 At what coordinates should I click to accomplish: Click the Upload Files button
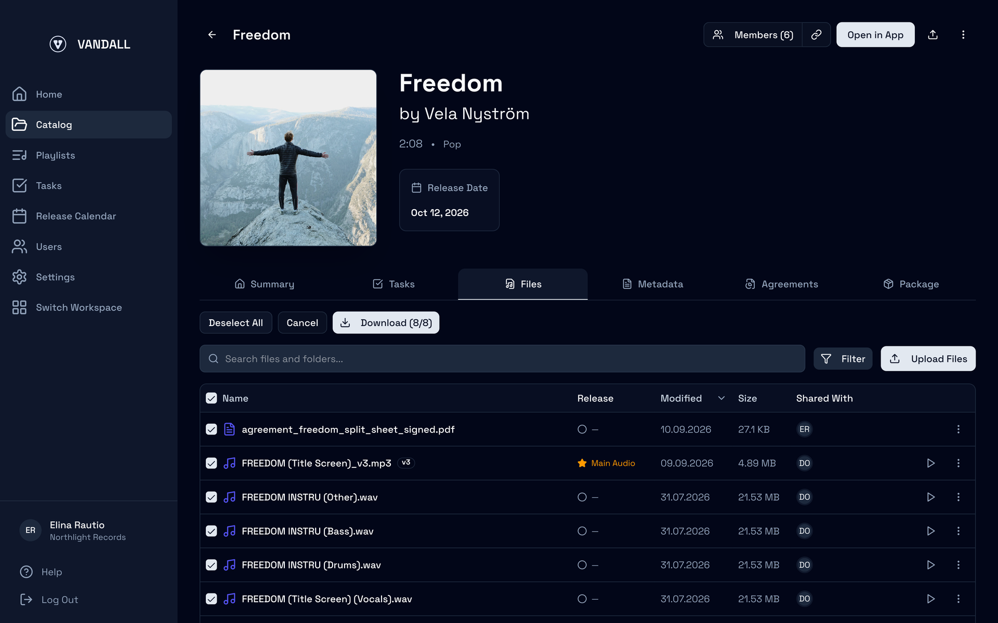pos(928,359)
